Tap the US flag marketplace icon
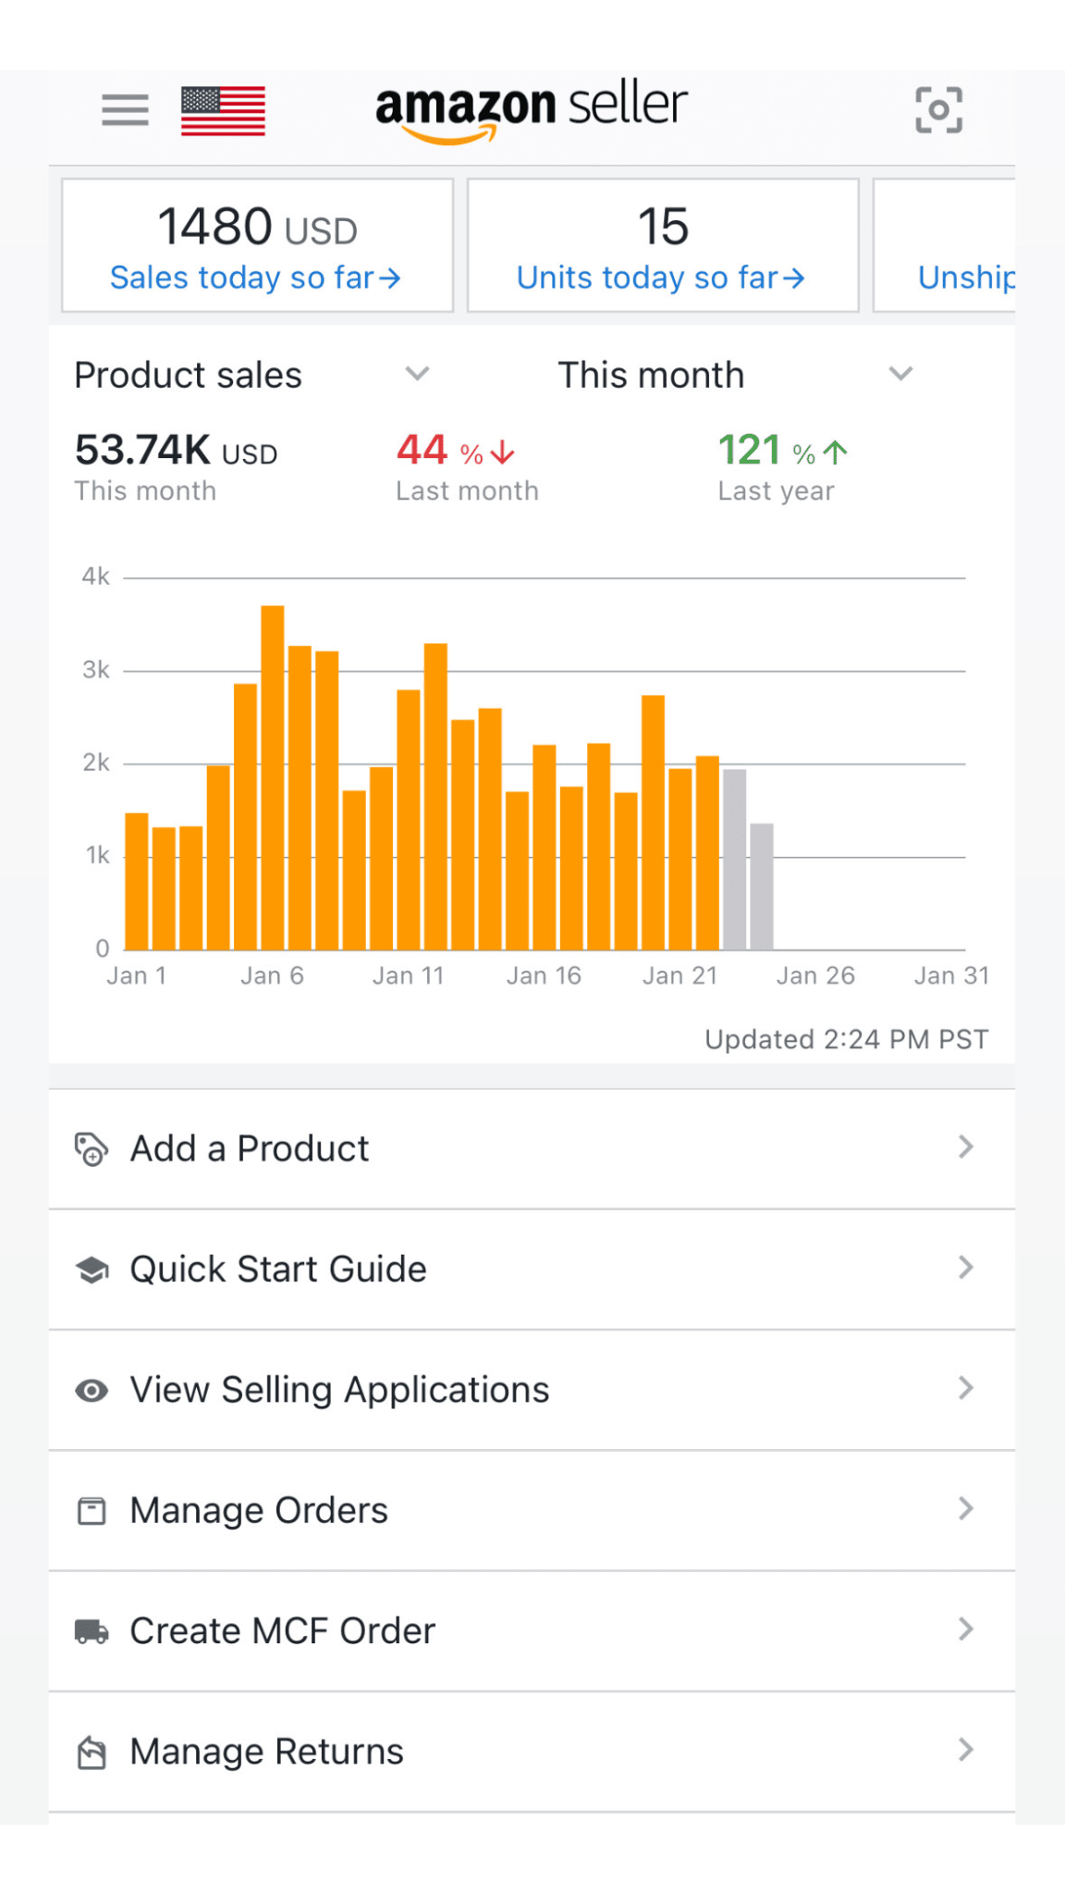 (x=223, y=110)
